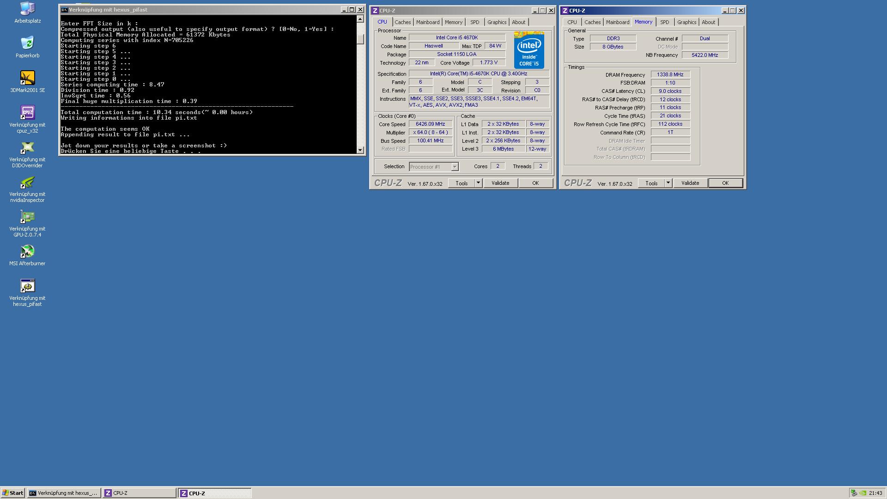Open Caches tab in right CPU-Z window
Viewport: 887px width, 499px height.
pyautogui.click(x=592, y=22)
